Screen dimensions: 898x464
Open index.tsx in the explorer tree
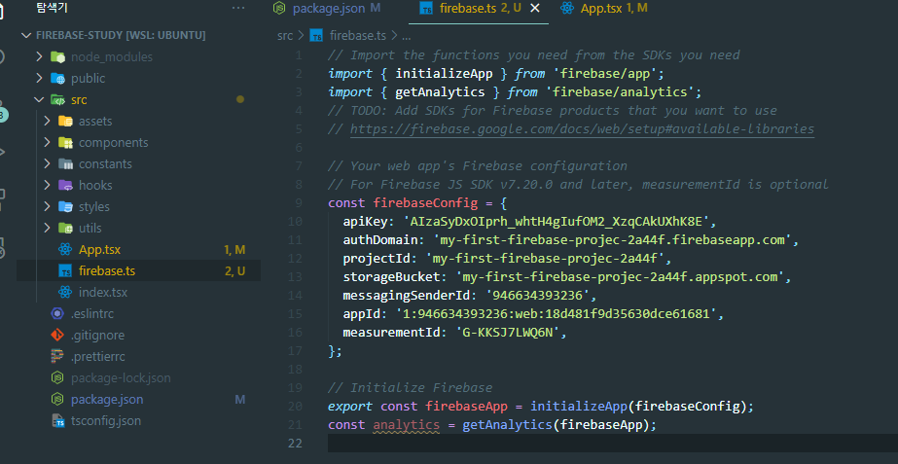(103, 292)
